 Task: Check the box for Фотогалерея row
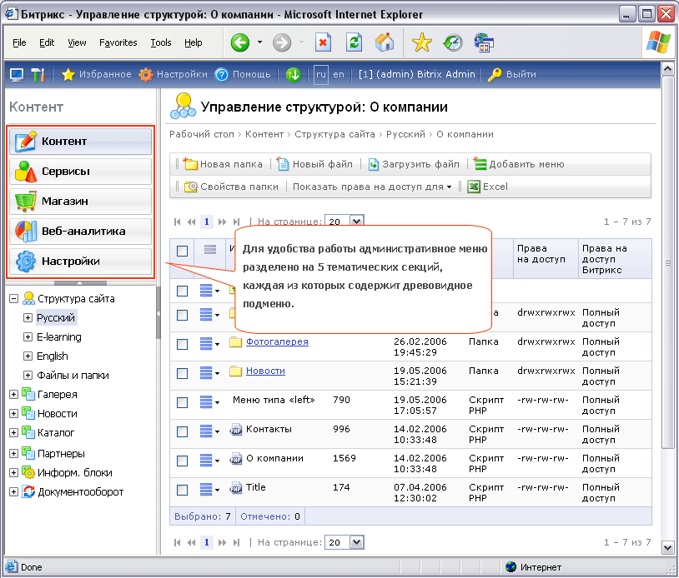pos(183,344)
